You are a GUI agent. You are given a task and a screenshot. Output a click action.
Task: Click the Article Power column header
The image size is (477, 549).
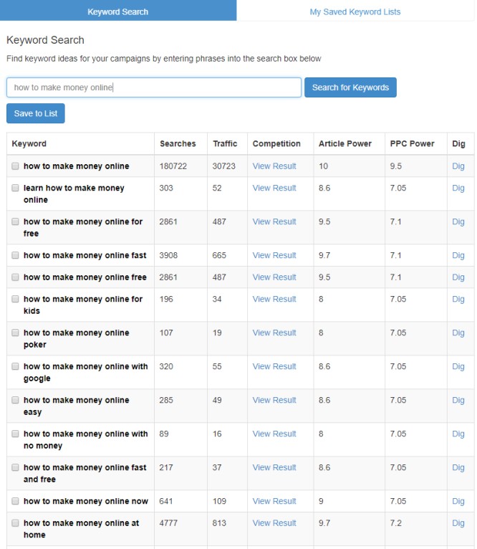point(345,143)
